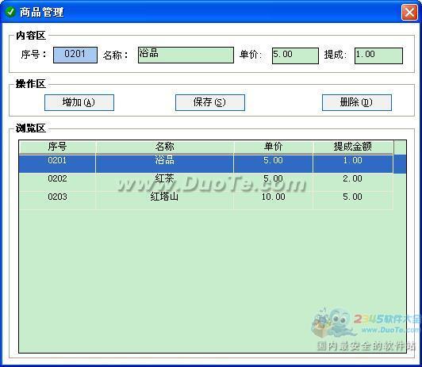The width and height of the screenshot is (422, 367).
Task: Click the 单价 input field
Action: point(295,55)
